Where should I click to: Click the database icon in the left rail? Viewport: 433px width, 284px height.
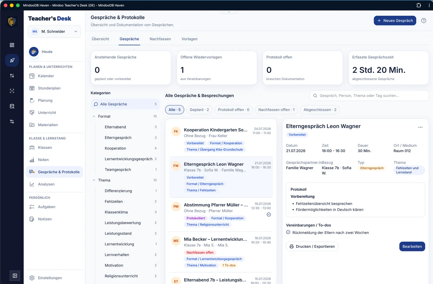(12, 106)
